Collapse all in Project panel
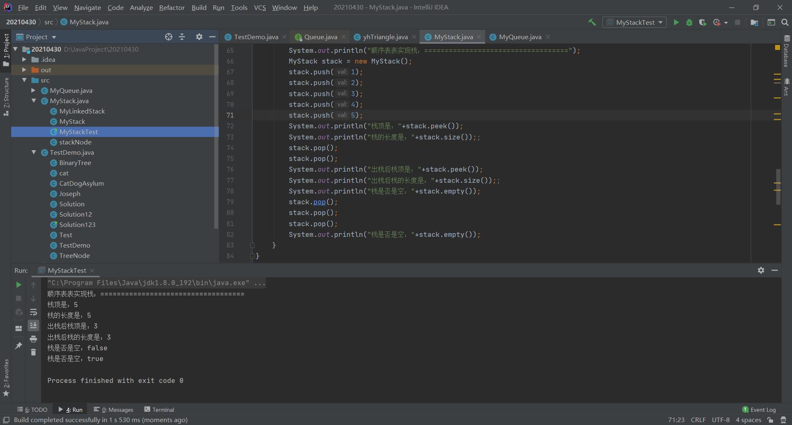 pos(182,37)
